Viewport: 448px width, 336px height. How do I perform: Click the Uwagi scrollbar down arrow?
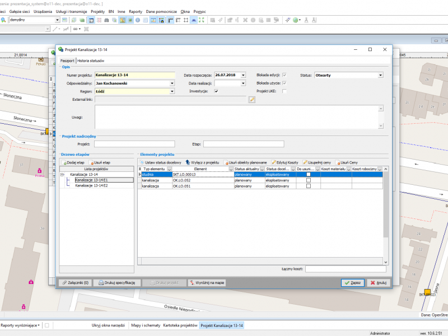(381, 125)
